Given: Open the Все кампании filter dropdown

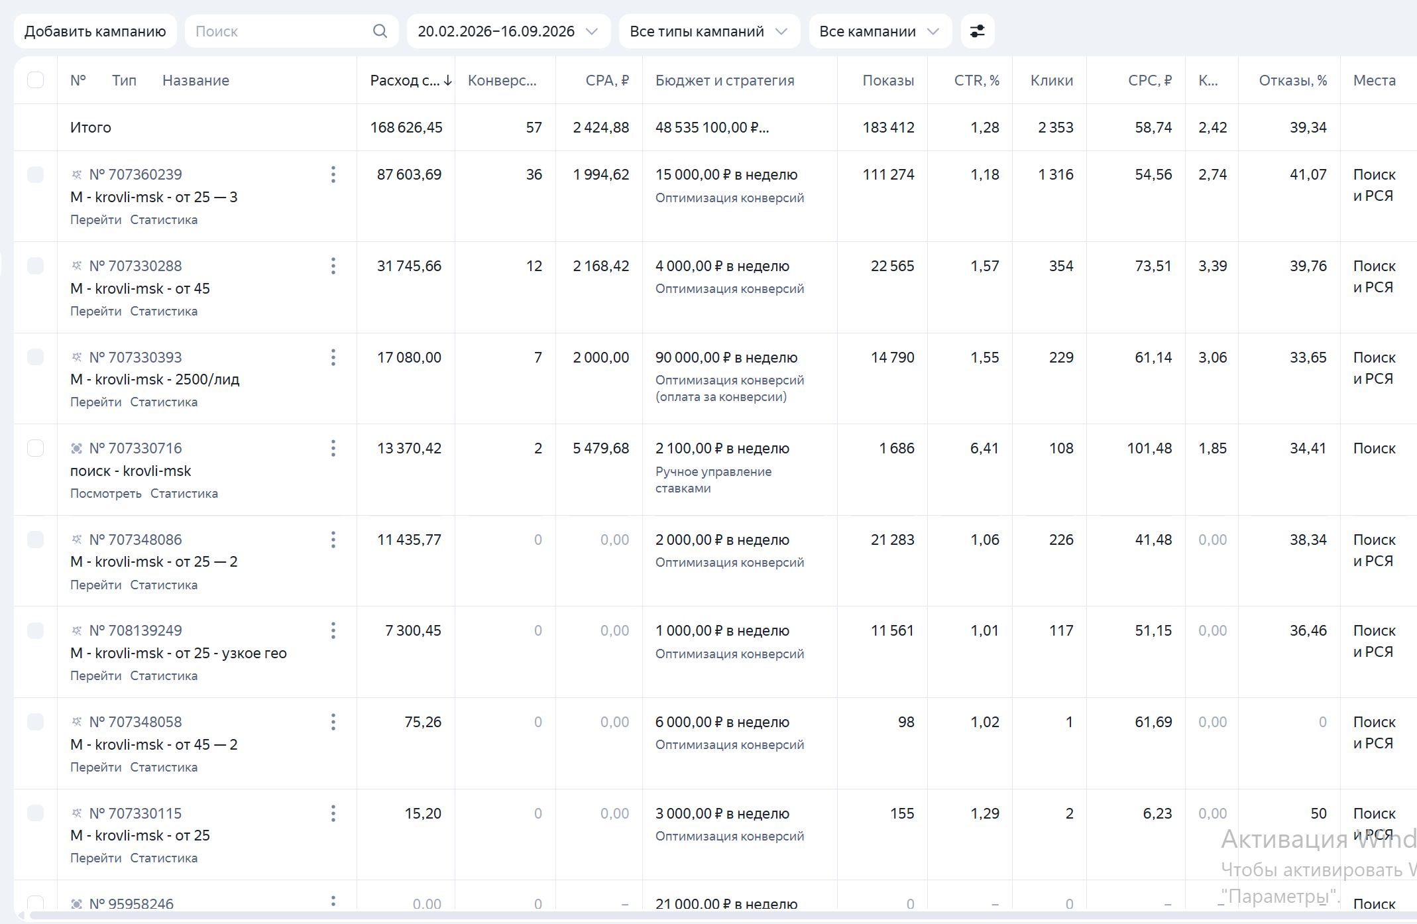Looking at the screenshot, I should 880,31.
